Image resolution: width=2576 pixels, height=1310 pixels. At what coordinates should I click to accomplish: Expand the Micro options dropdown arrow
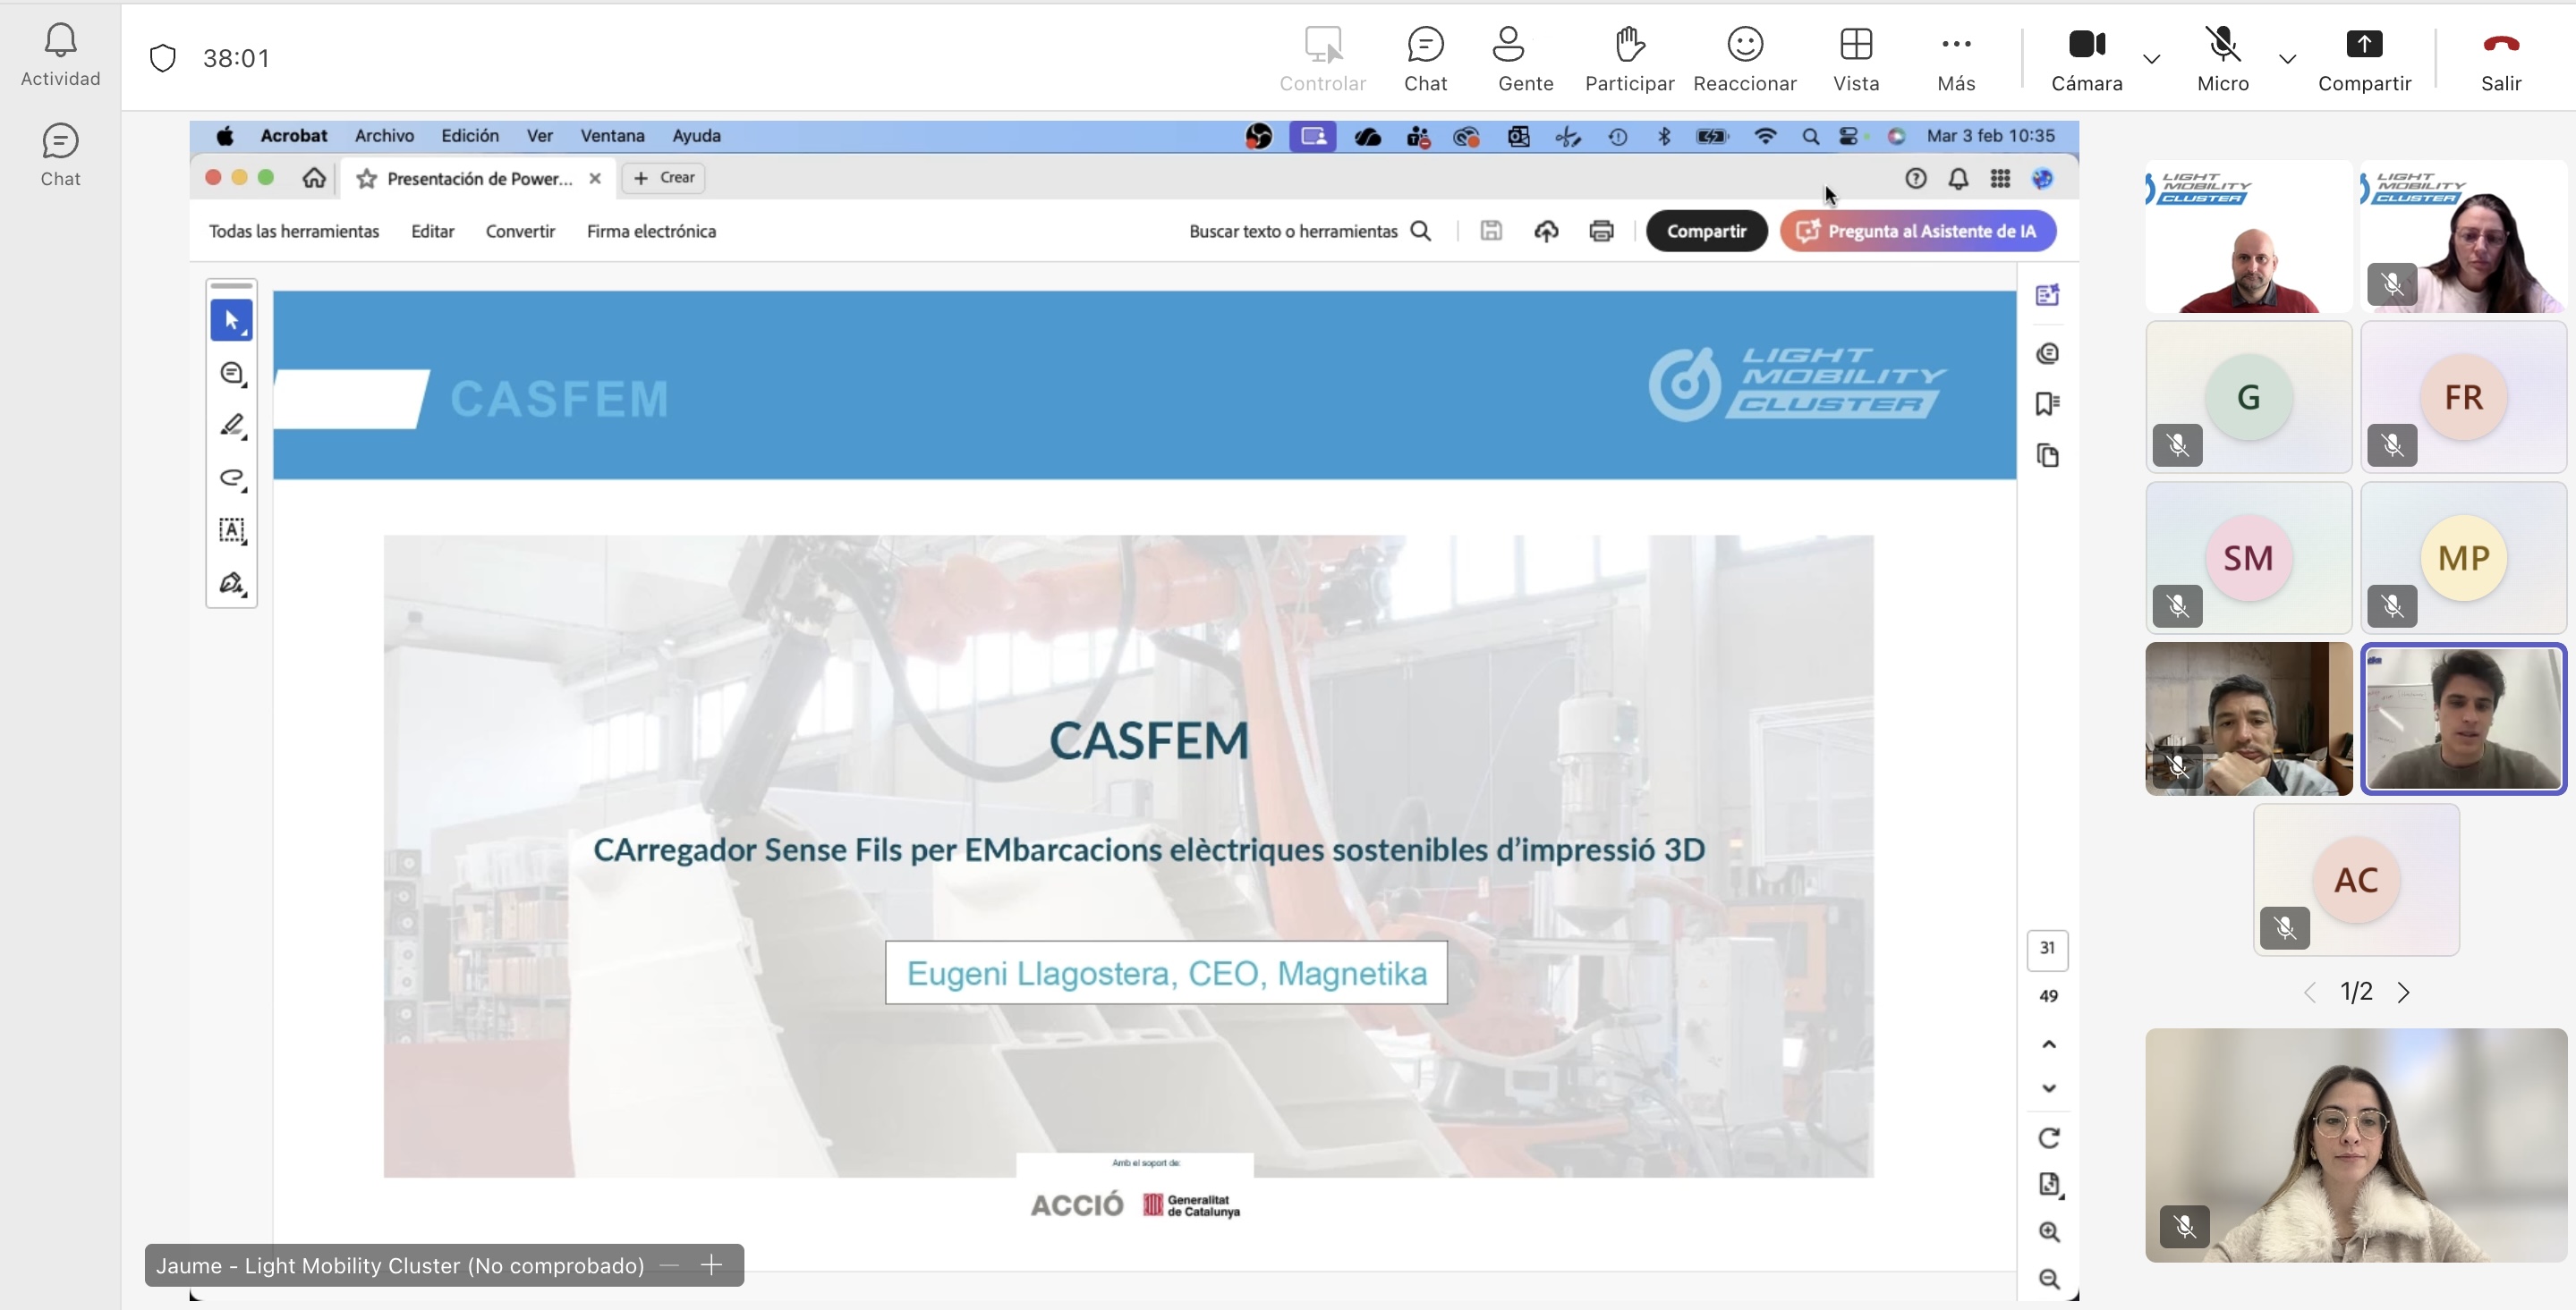click(2287, 59)
